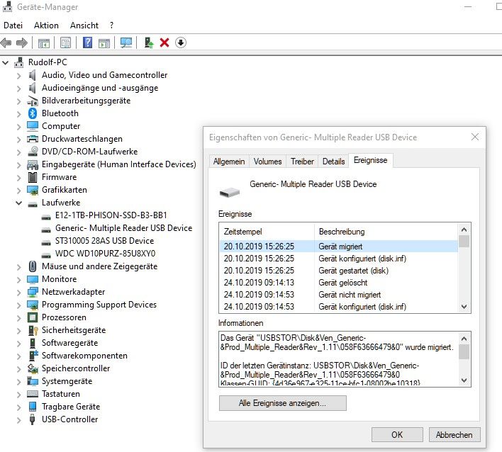Image resolution: width=502 pixels, height=452 pixels.
Task: Switch to the Treiber tab
Action: [302, 162]
